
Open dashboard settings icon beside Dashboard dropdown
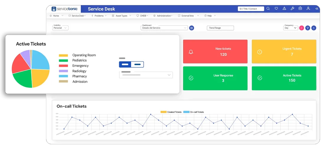tap(192, 28)
